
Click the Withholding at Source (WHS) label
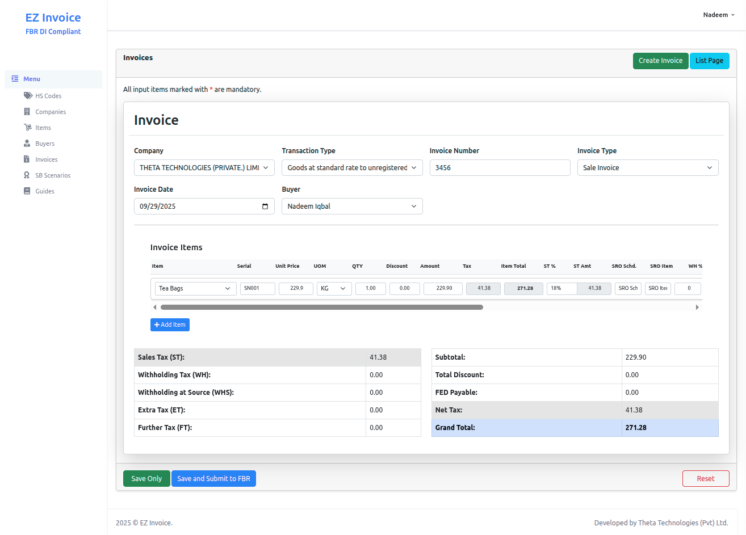point(186,393)
